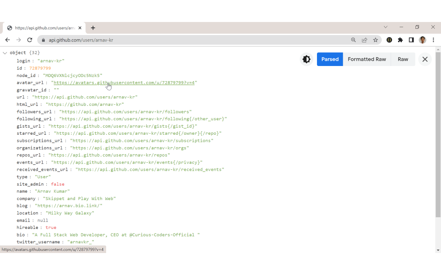Viewport: 441px width, 275px height.
Task: Toggle the JSON viewer dark theme
Action: coord(306,59)
